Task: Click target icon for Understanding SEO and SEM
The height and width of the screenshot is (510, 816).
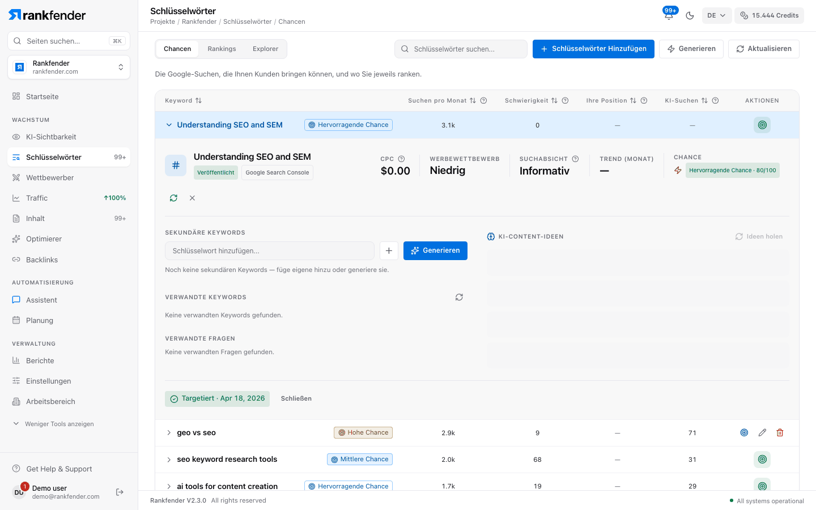Action: click(x=762, y=125)
